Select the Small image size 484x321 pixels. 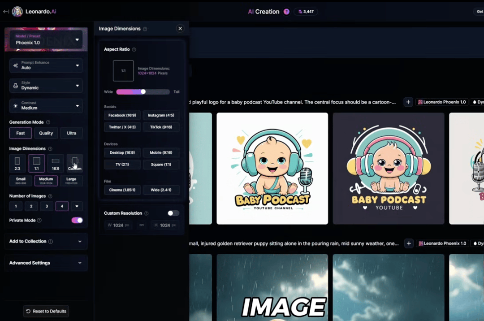tap(21, 181)
